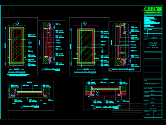Click ELEVATION title under middle window drawing
The height and width of the screenshot is (125, 166).
(85, 72)
